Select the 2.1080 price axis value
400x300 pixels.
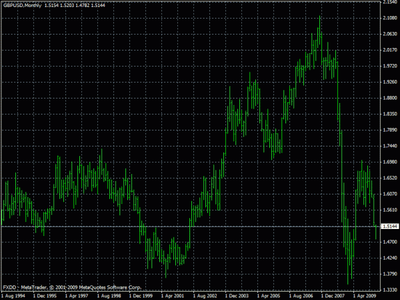[x=390, y=18]
